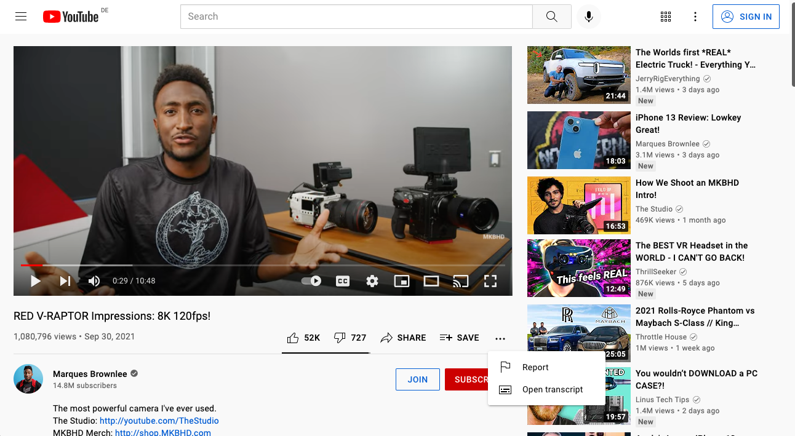
Task: Start voice search with the microphone
Action: tap(589, 17)
